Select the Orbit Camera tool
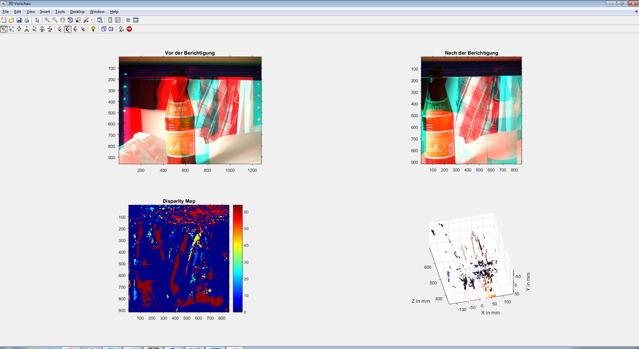This screenshot has height=349, width=639. [x=4, y=29]
